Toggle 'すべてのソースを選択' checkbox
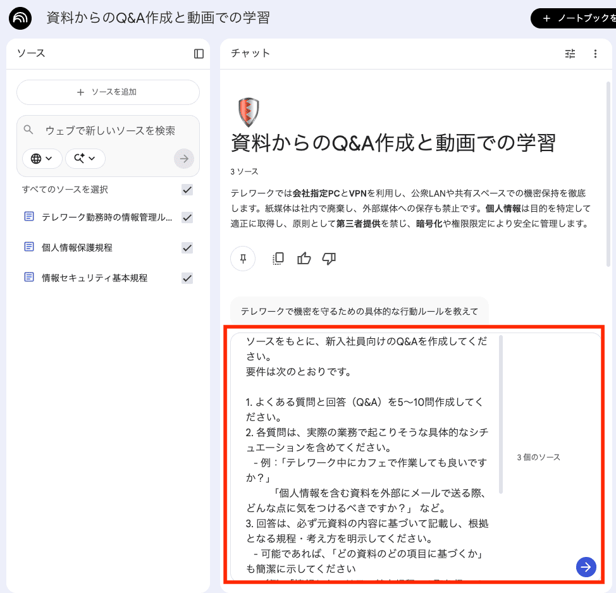 click(x=187, y=190)
